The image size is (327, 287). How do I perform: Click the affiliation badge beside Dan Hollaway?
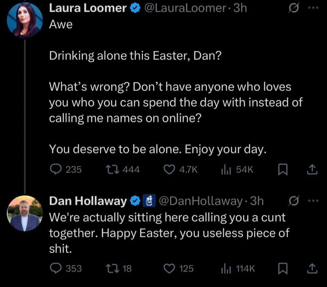pyautogui.click(x=149, y=201)
